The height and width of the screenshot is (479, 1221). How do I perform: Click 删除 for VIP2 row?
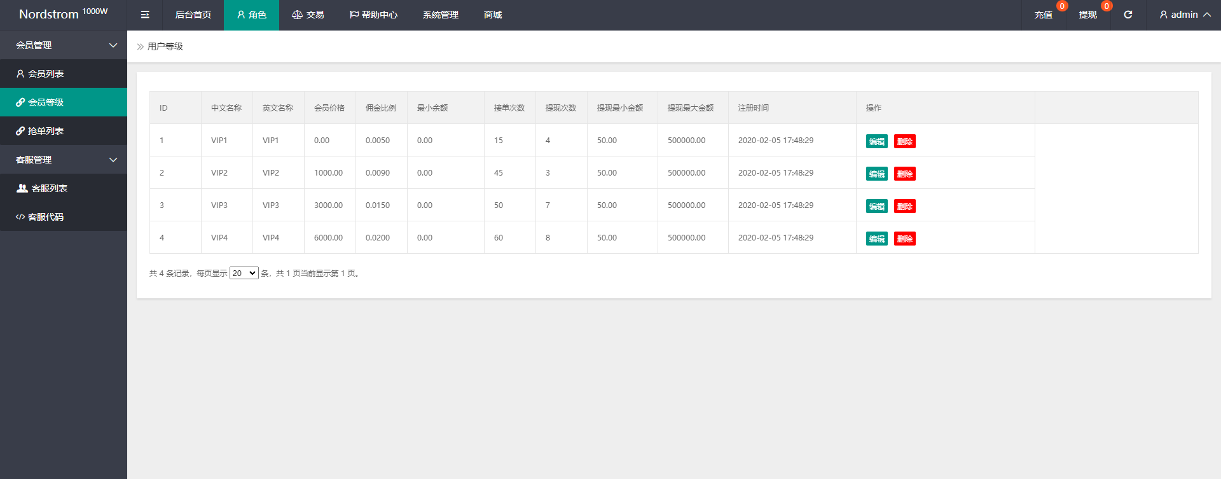pos(905,174)
